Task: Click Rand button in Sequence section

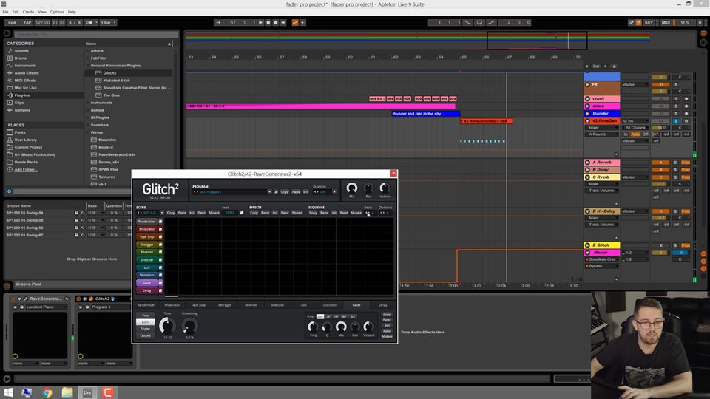Action: point(344,213)
